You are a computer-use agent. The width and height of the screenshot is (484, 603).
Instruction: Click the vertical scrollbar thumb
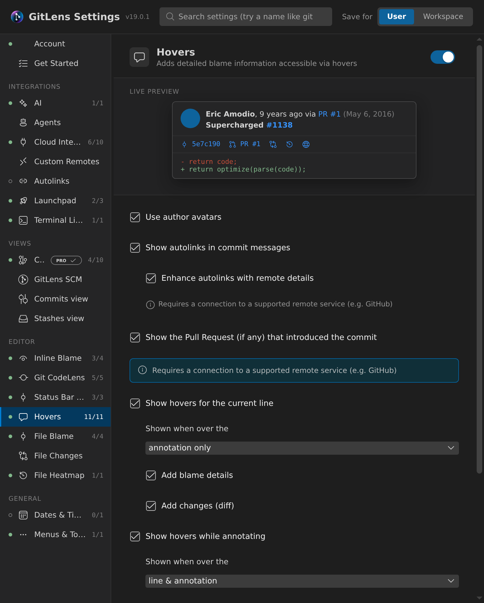tap(479, 259)
